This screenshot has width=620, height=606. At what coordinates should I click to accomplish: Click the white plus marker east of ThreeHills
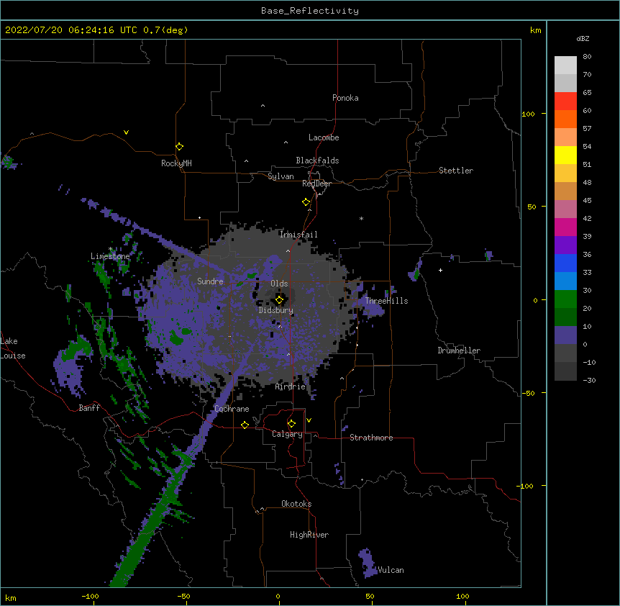(440, 270)
